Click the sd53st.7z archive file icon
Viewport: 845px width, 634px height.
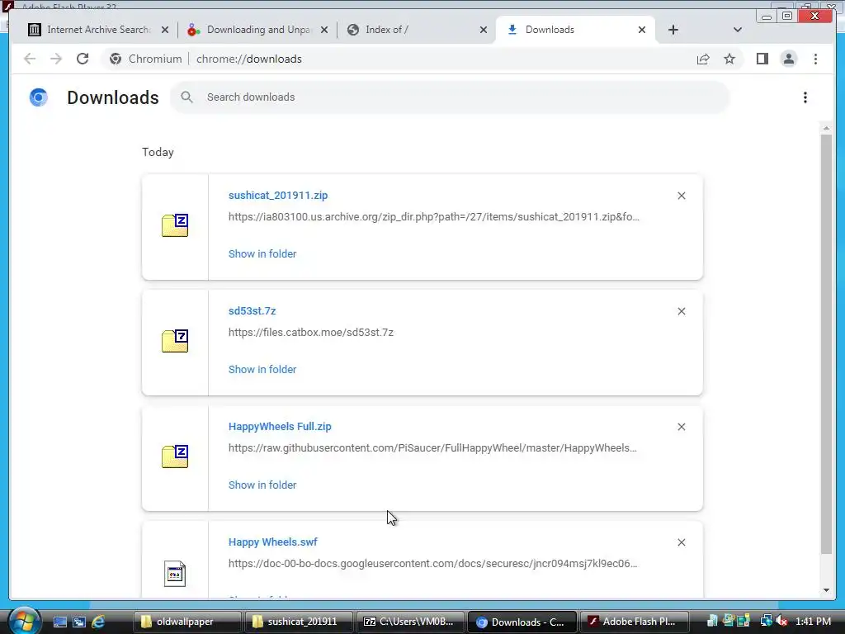click(175, 341)
